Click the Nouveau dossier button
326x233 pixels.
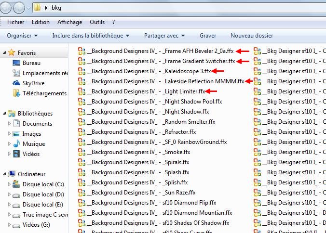[251, 36]
